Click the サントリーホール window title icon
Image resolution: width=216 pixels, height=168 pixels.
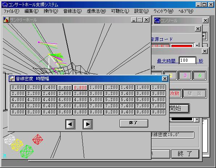pyautogui.click(x=6, y=20)
